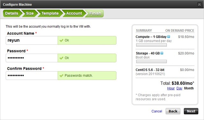This screenshot has height=120, width=204.
Task: Click the Back button
Action: coord(173,111)
